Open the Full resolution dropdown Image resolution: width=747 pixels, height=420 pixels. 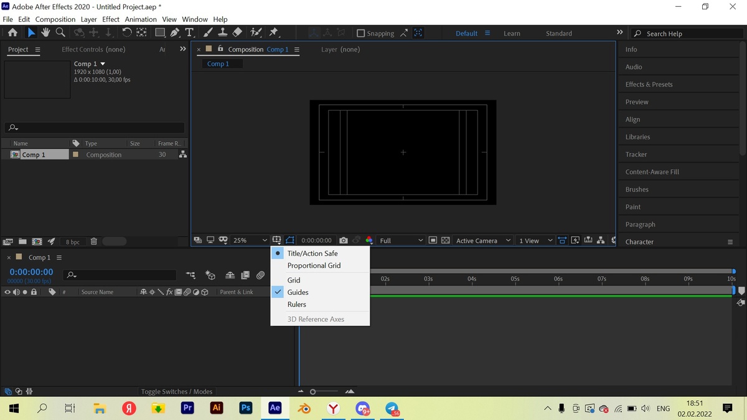point(401,240)
